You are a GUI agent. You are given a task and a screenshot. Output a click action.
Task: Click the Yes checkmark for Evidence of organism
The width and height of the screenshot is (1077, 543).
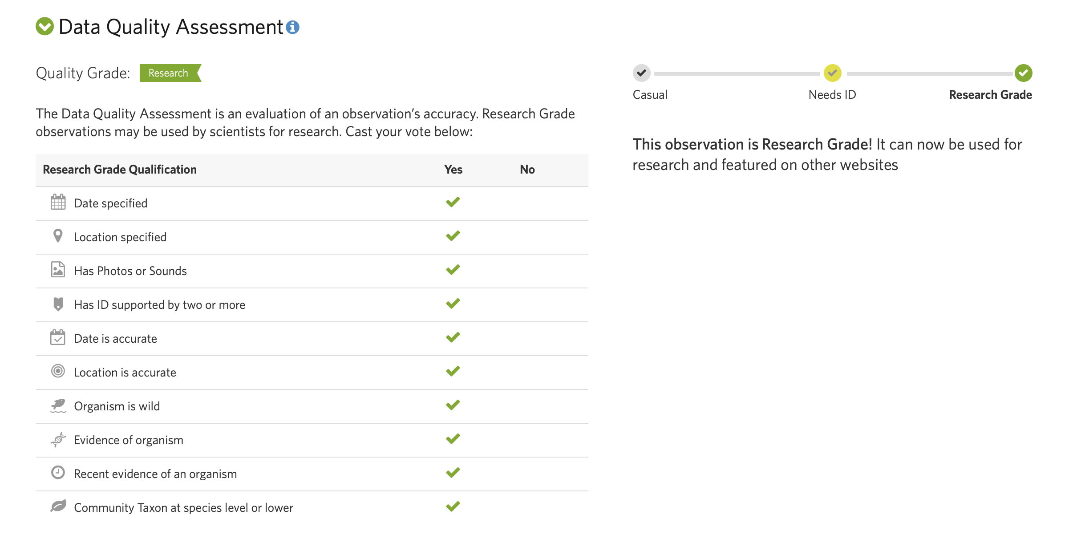(x=453, y=439)
